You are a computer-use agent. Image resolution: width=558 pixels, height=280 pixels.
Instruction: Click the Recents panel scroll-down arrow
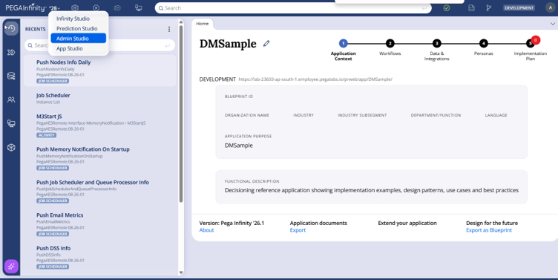(181, 273)
